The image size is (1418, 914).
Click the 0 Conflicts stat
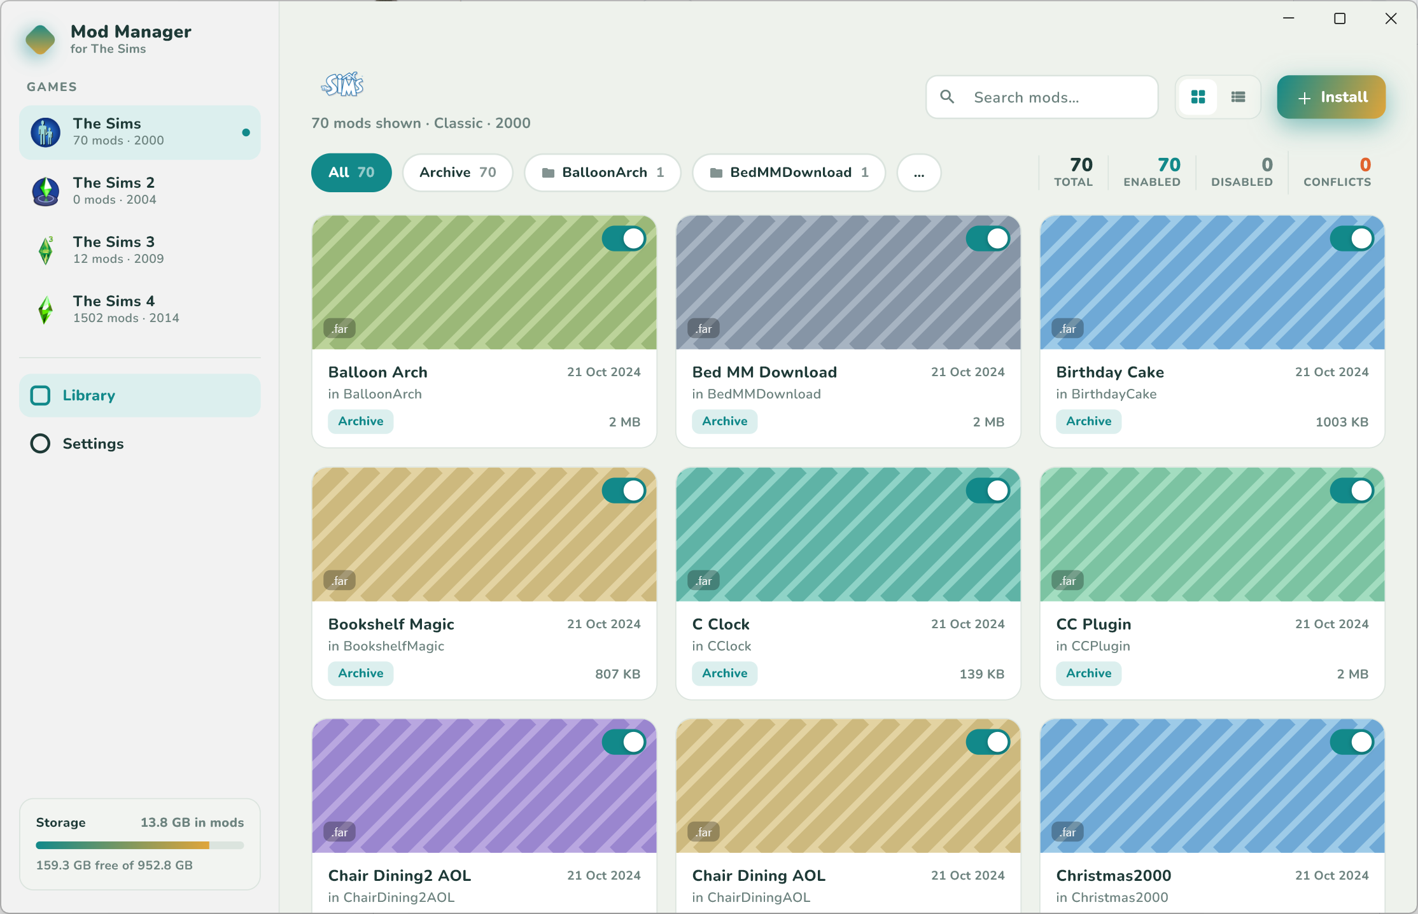(x=1337, y=172)
